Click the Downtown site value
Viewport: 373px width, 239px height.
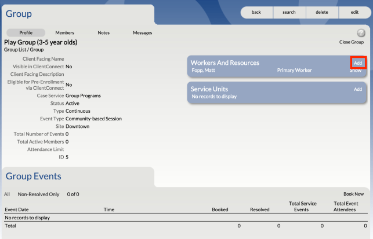77,126
